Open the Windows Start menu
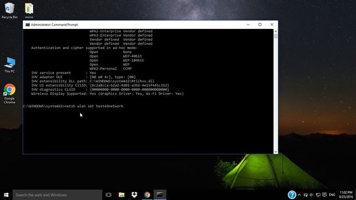This screenshot has width=356, height=200. pos(6,195)
